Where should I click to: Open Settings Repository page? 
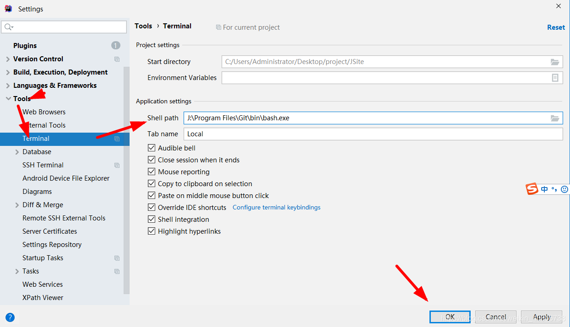[52, 245]
